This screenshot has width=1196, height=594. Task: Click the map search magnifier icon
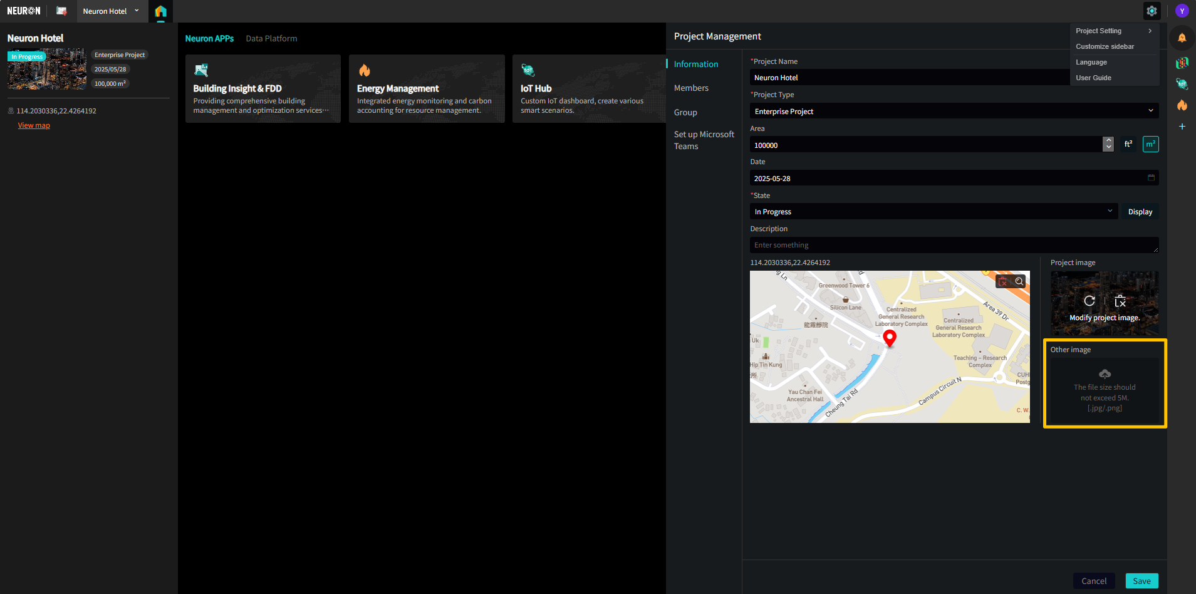1019,281
